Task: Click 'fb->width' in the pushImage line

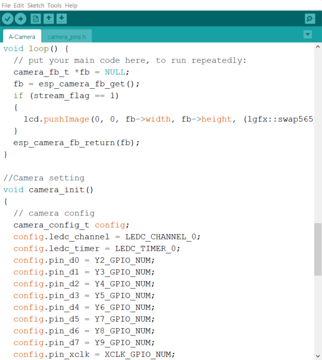Action: [x=148, y=119]
